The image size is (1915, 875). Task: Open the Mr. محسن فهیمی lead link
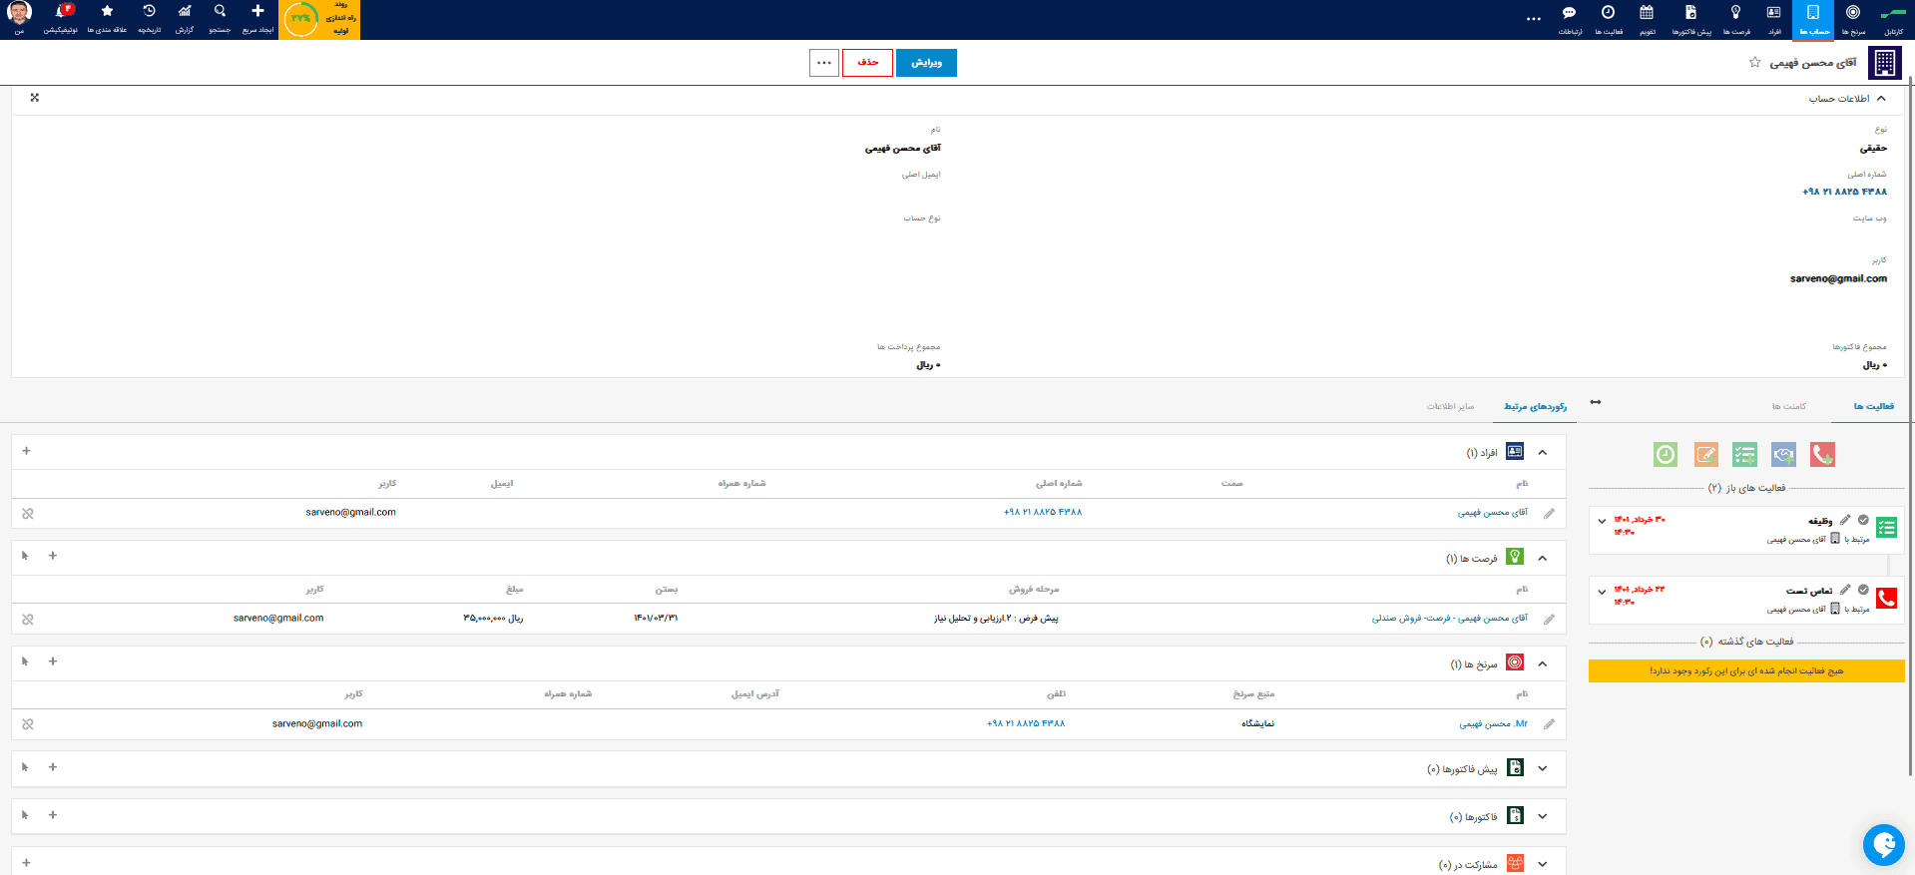tap(1493, 724)
